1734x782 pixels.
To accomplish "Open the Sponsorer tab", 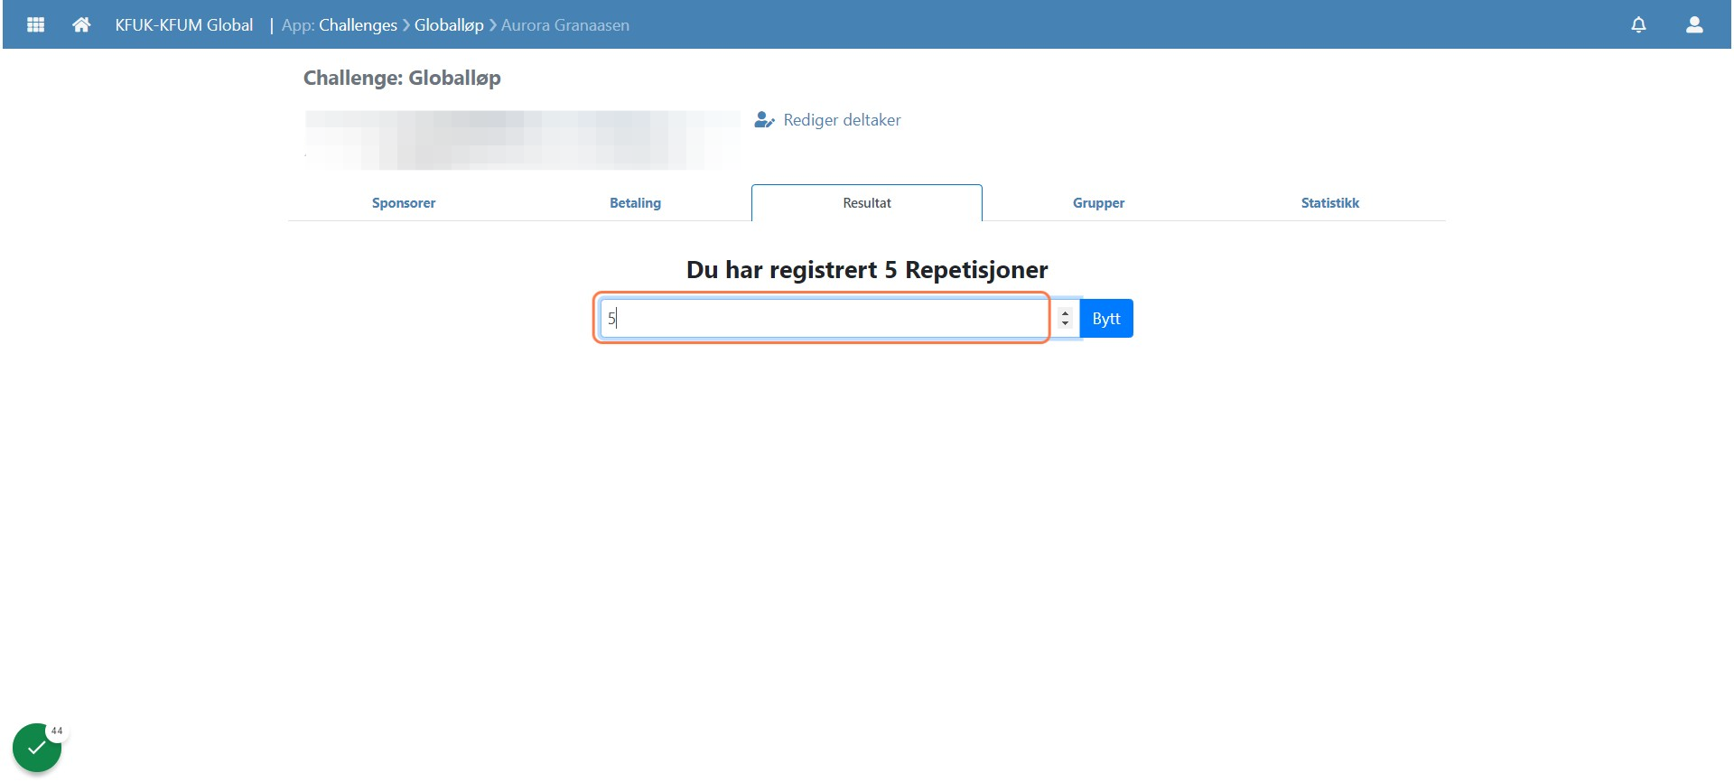I will click(404, 203).
